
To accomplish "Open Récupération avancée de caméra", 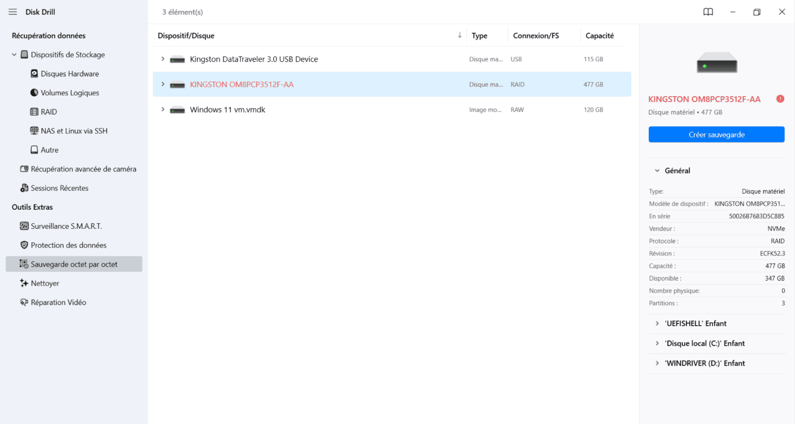I will point(84,169).
